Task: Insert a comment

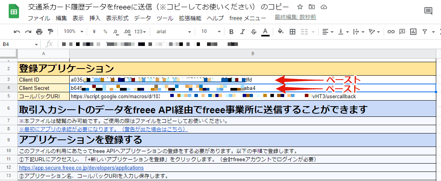Action: pyautogui.click(x=402, y=32)
